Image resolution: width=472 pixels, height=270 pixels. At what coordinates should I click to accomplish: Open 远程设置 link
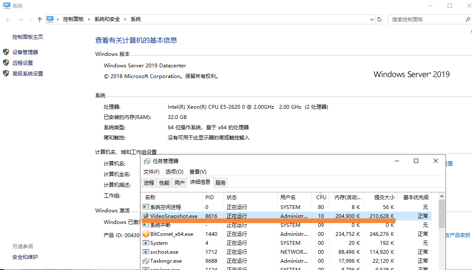pyautogui.click(x=23, y=63)
